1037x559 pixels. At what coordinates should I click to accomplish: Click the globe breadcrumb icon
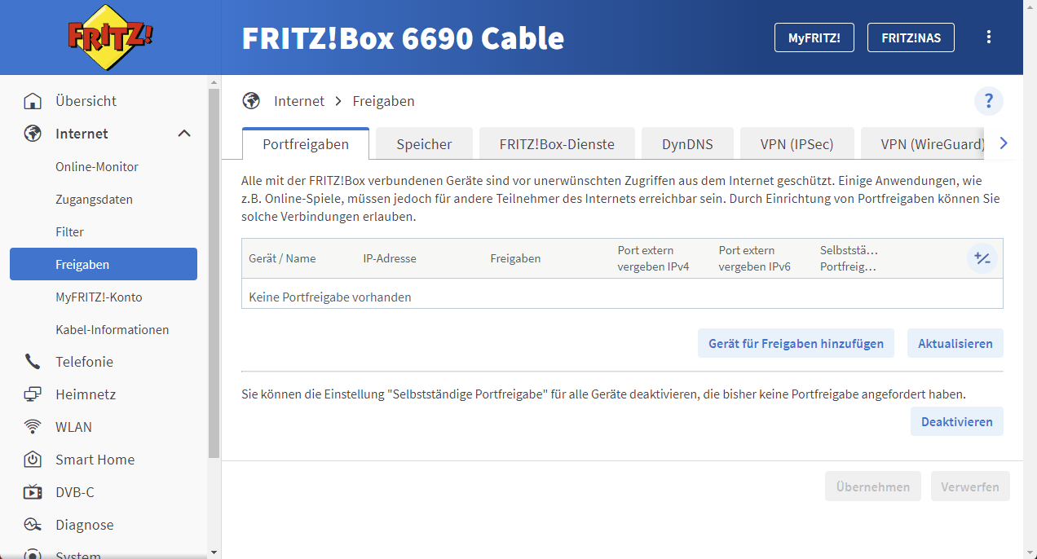click(x=250, y=100)
